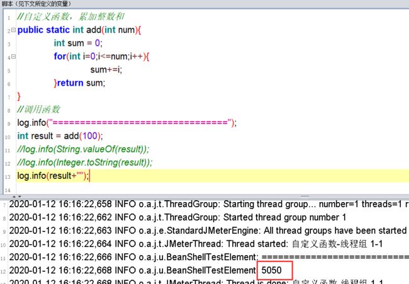Click the comment '//调用函数'
The width and height of the screenshot is (409, 284).
38,110
